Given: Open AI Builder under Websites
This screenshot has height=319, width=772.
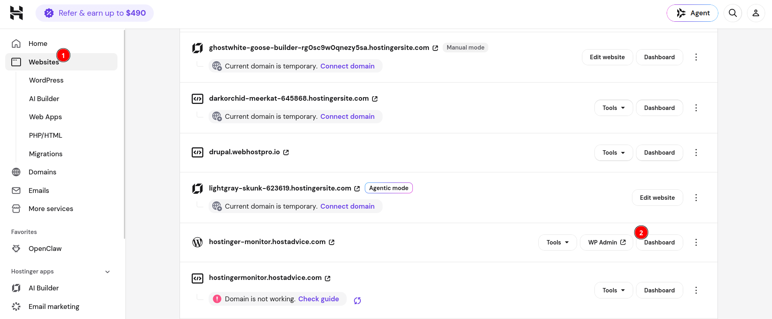Looking at the screenshot, I should click(44, 99).
